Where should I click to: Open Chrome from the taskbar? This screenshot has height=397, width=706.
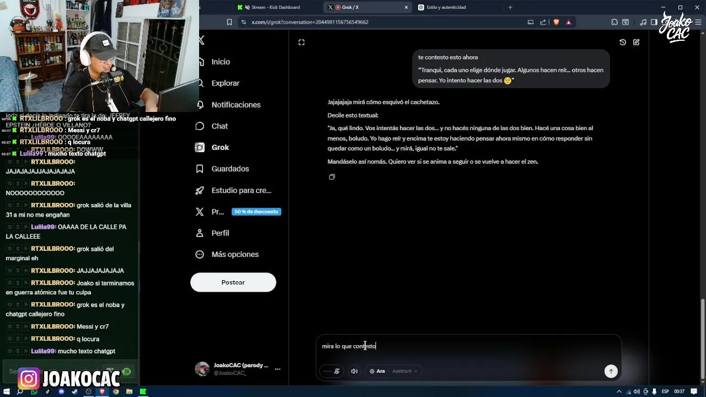point(116,391)
